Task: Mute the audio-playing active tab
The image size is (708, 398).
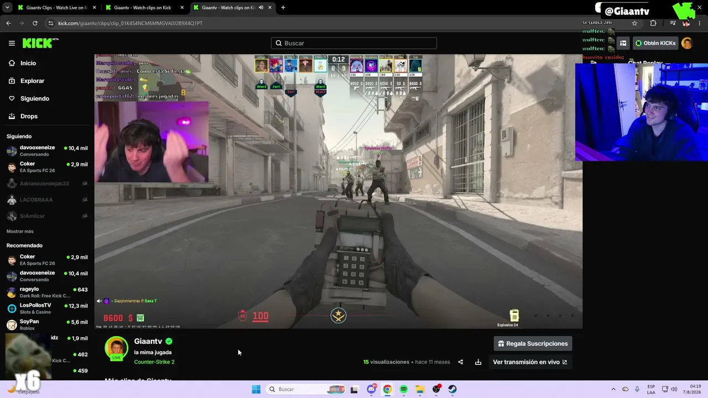Action: [261, 8]
